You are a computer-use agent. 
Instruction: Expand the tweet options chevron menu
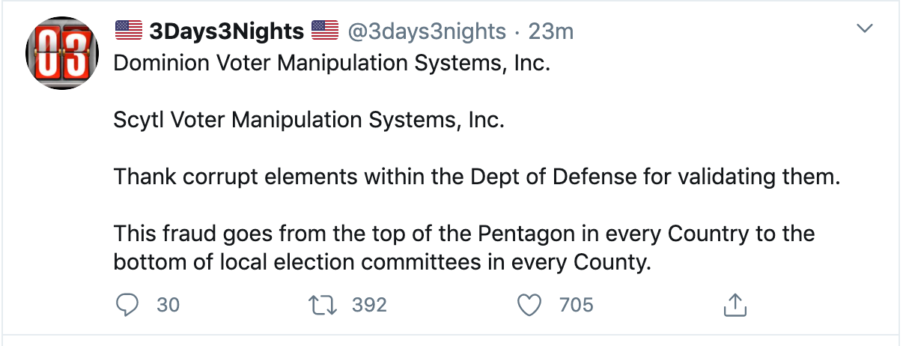[865, 29]
